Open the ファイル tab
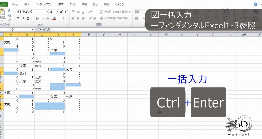The height and width of the screenshot is (139, 262). coord(3,4)
